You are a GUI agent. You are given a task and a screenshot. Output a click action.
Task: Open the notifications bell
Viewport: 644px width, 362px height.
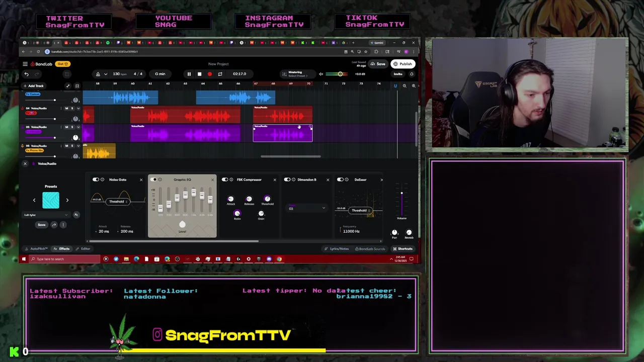[412, 74]
